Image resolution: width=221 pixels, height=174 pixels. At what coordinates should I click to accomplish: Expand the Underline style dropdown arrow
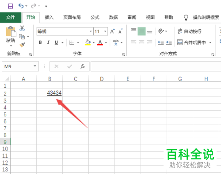(62, 43)
